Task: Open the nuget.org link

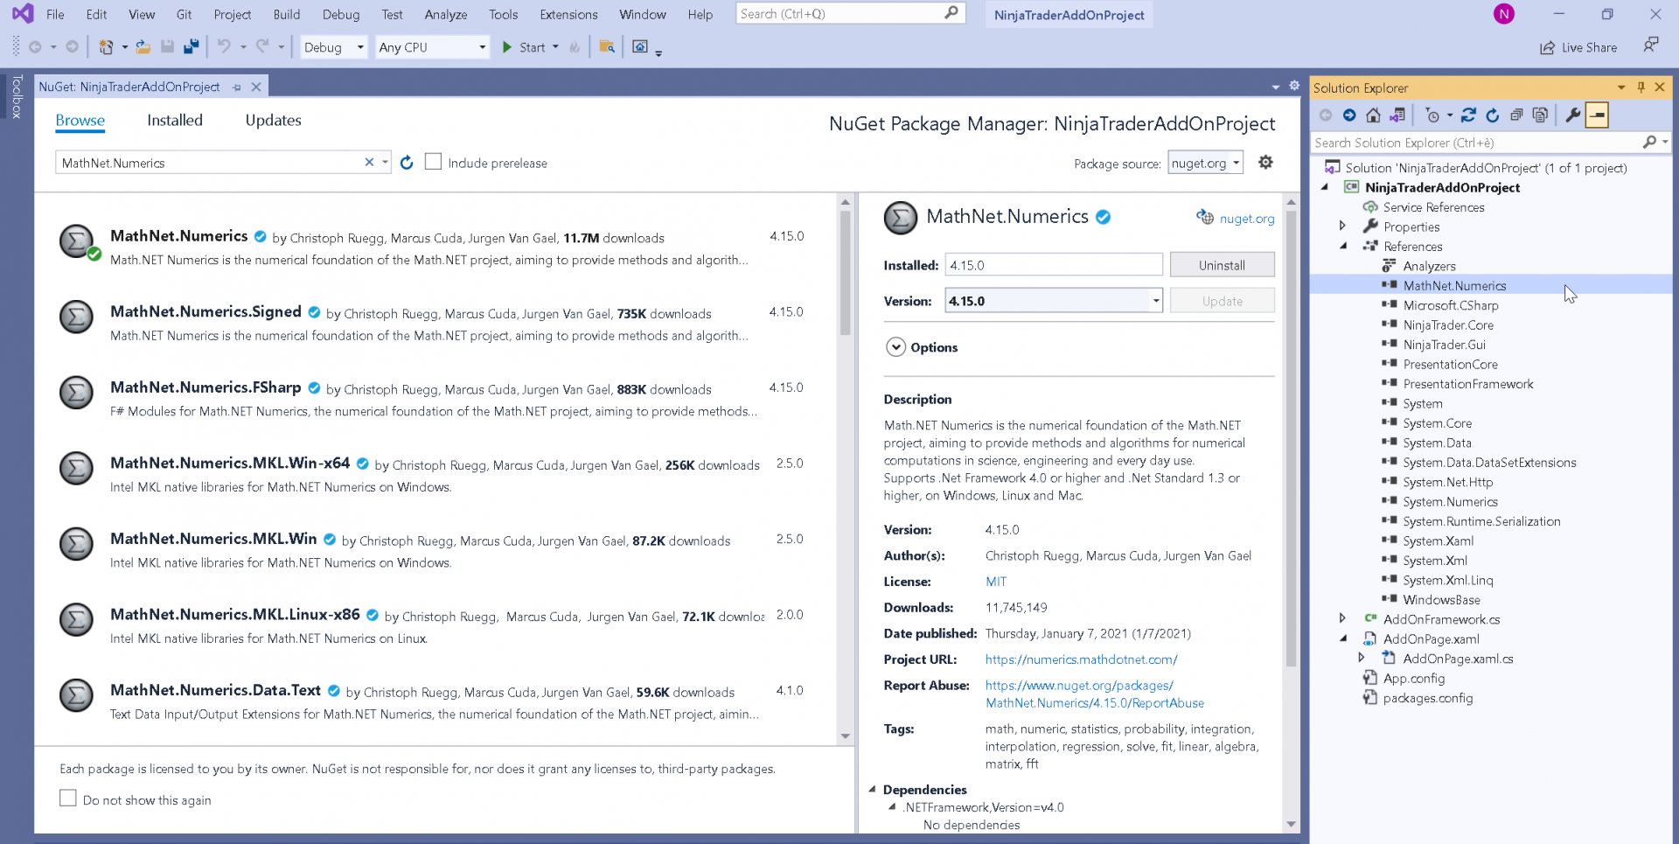Action: pyautogui.click(x=1247, y=219)
